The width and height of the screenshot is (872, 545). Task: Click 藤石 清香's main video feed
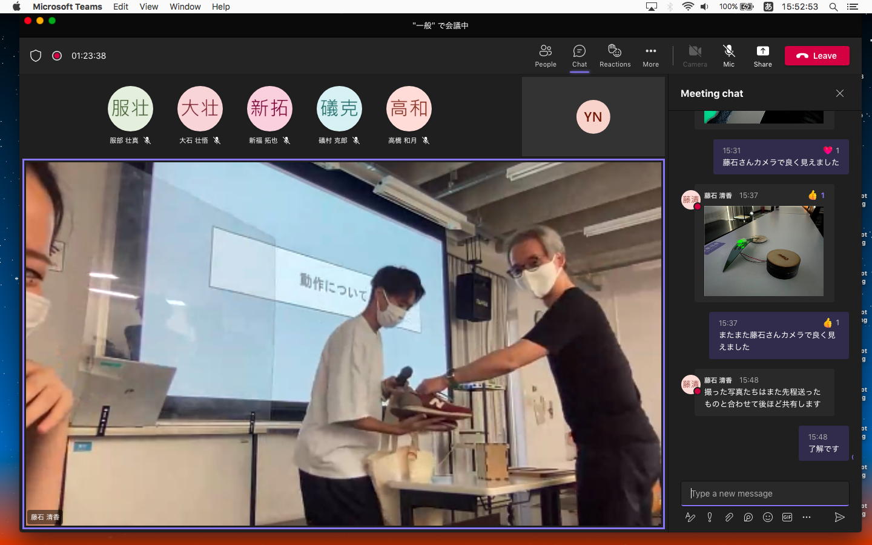343,343
